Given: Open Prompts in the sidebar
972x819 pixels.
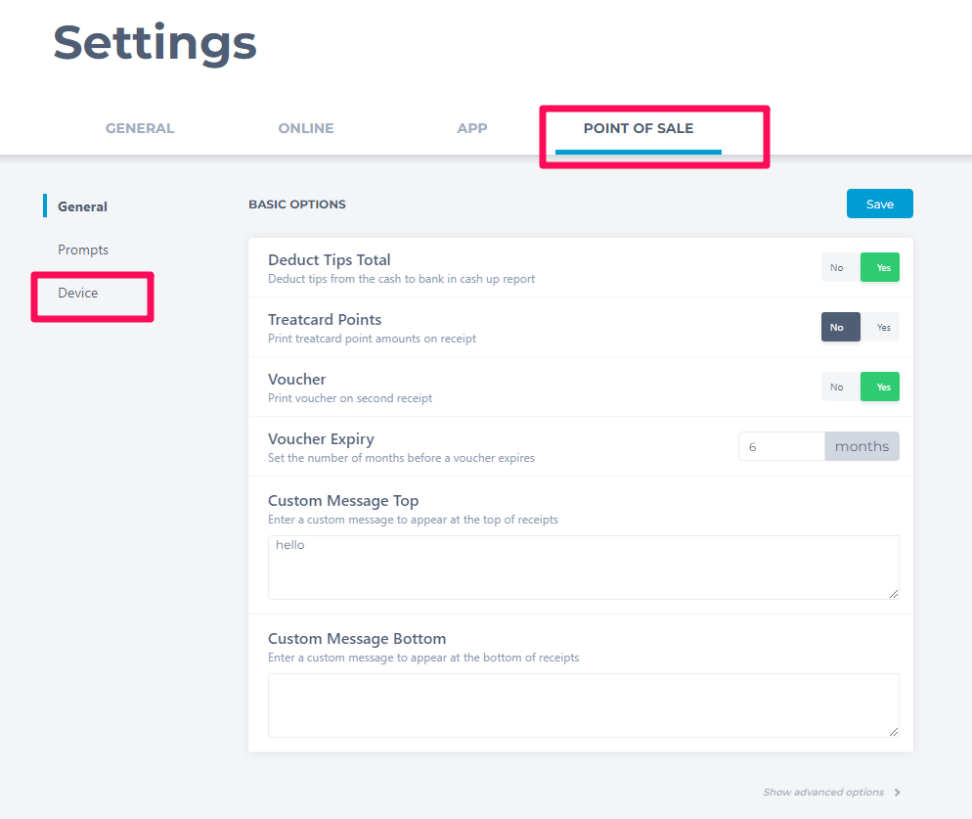Looking at the screenshot, I should tap(83, 250).
